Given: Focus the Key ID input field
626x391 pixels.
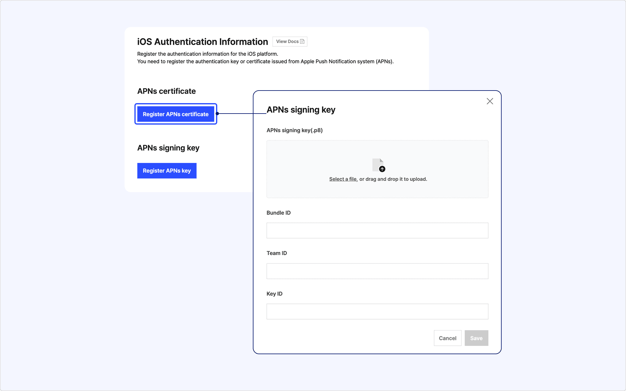Looking at the screenshot, I should click(x=377, y=312).
